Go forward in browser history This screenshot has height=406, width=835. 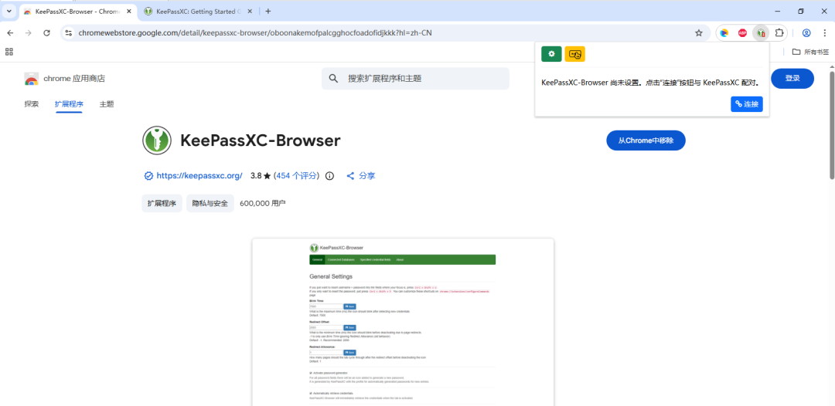coord(29,33)
